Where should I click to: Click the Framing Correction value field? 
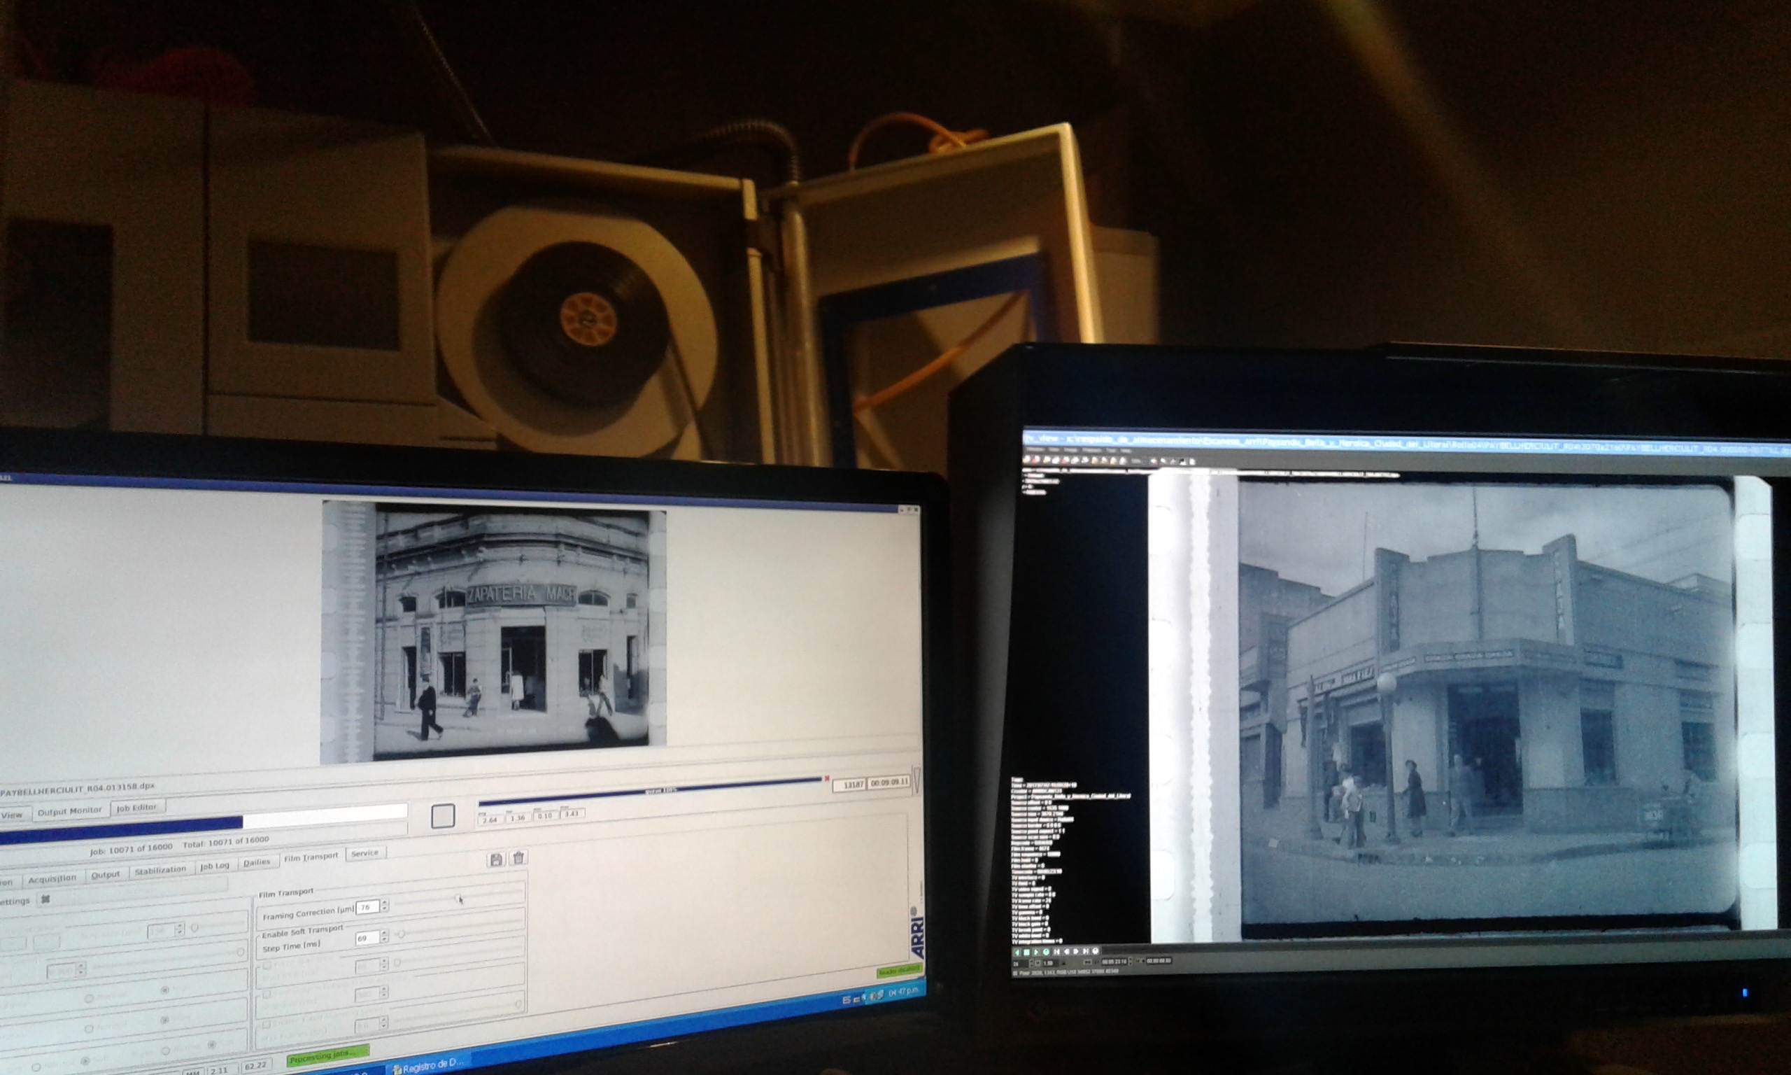pos(368,907)
